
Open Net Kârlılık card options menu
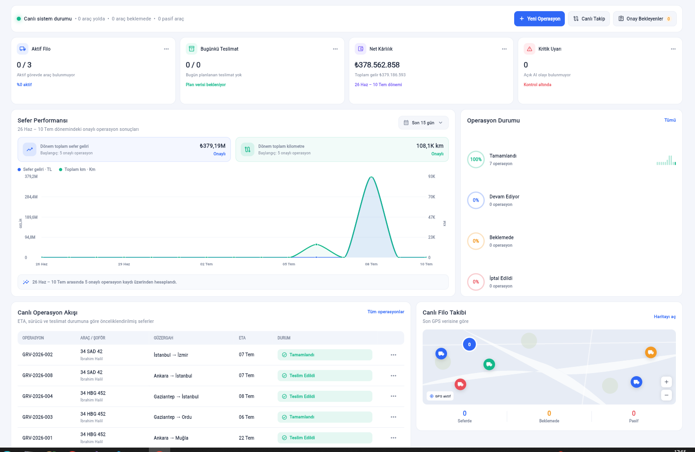click(x=504, y=49)
